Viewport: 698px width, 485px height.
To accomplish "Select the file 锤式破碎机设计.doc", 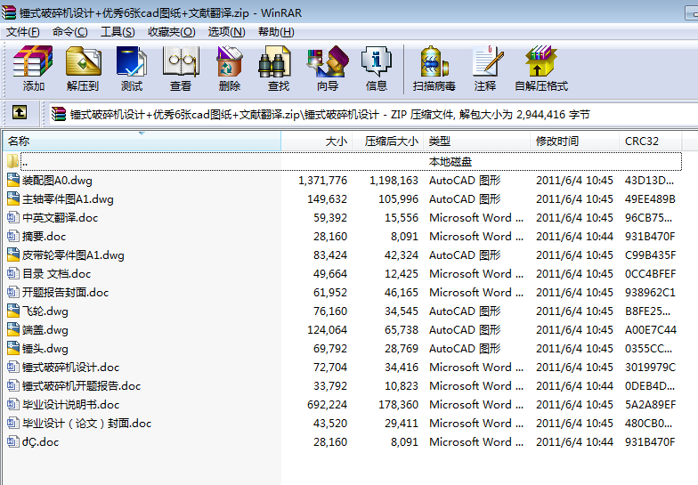I will [71, 367].
